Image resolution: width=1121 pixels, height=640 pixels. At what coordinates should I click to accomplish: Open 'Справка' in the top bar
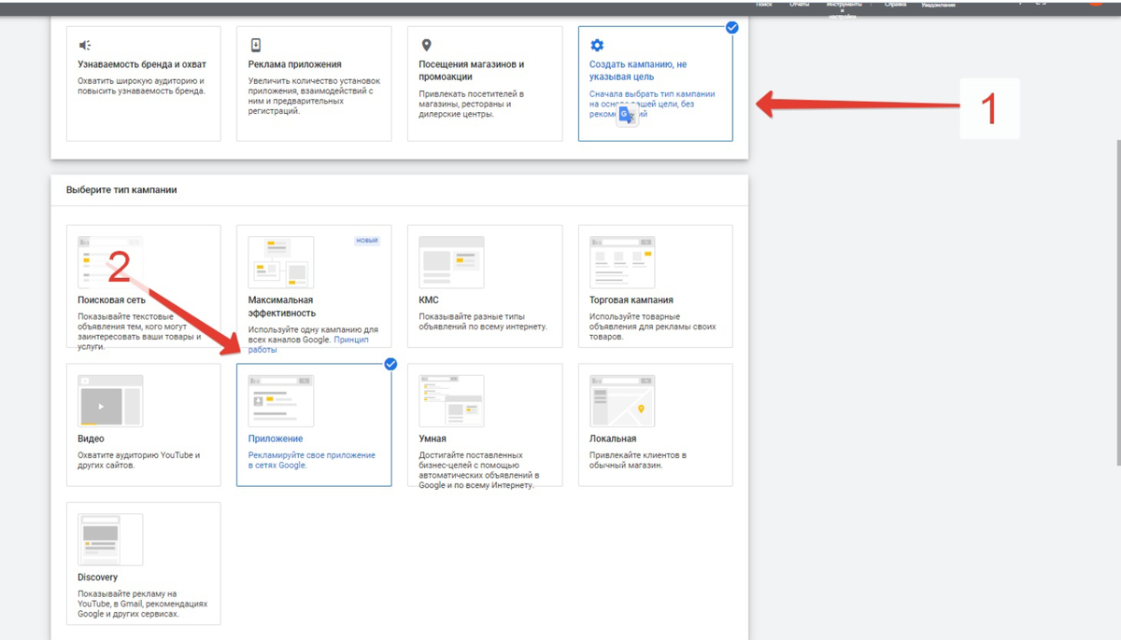tap(895, 4)
